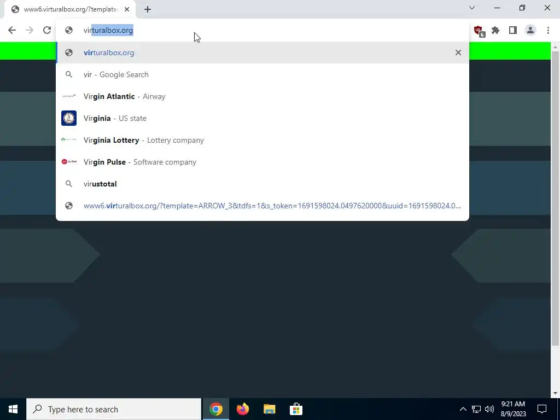Open the notification center icon
Viewport: 560px width, 420px height.
tap(542, 409)
